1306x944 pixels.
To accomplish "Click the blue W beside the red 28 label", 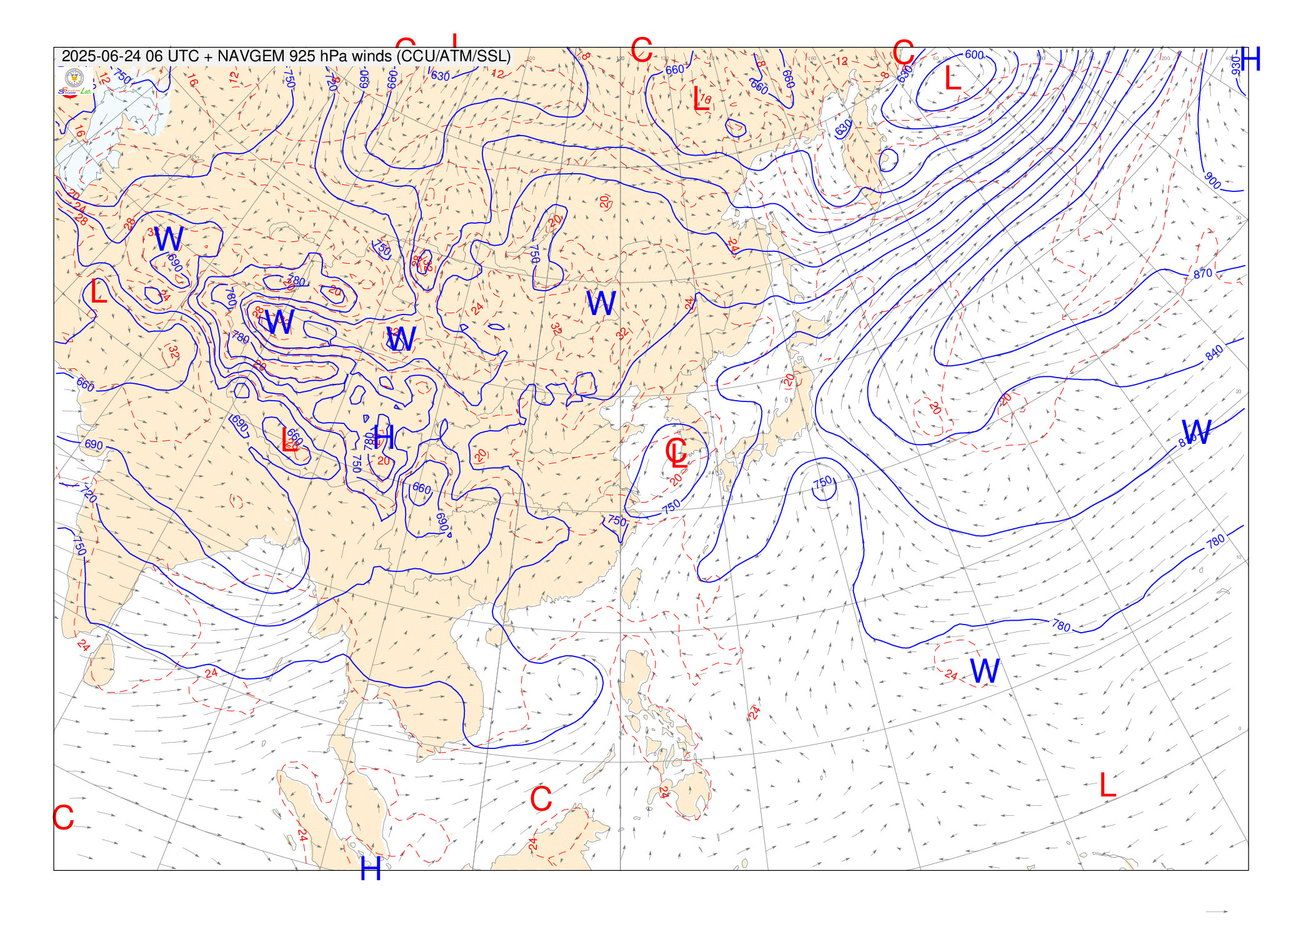I will click(x=279, y=321).
